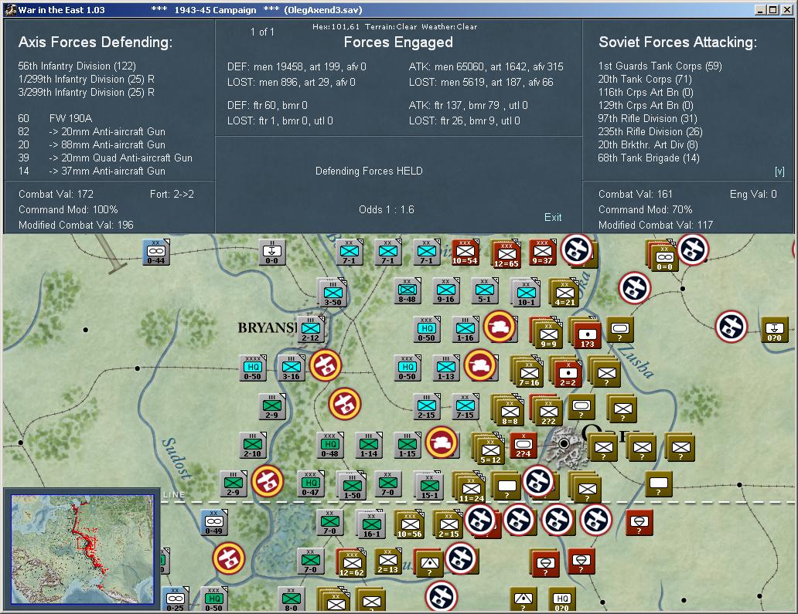Click '20th Brkthr. Art Div (8)' entry
This screenshot has height=614, width=798.
point(648,145)
